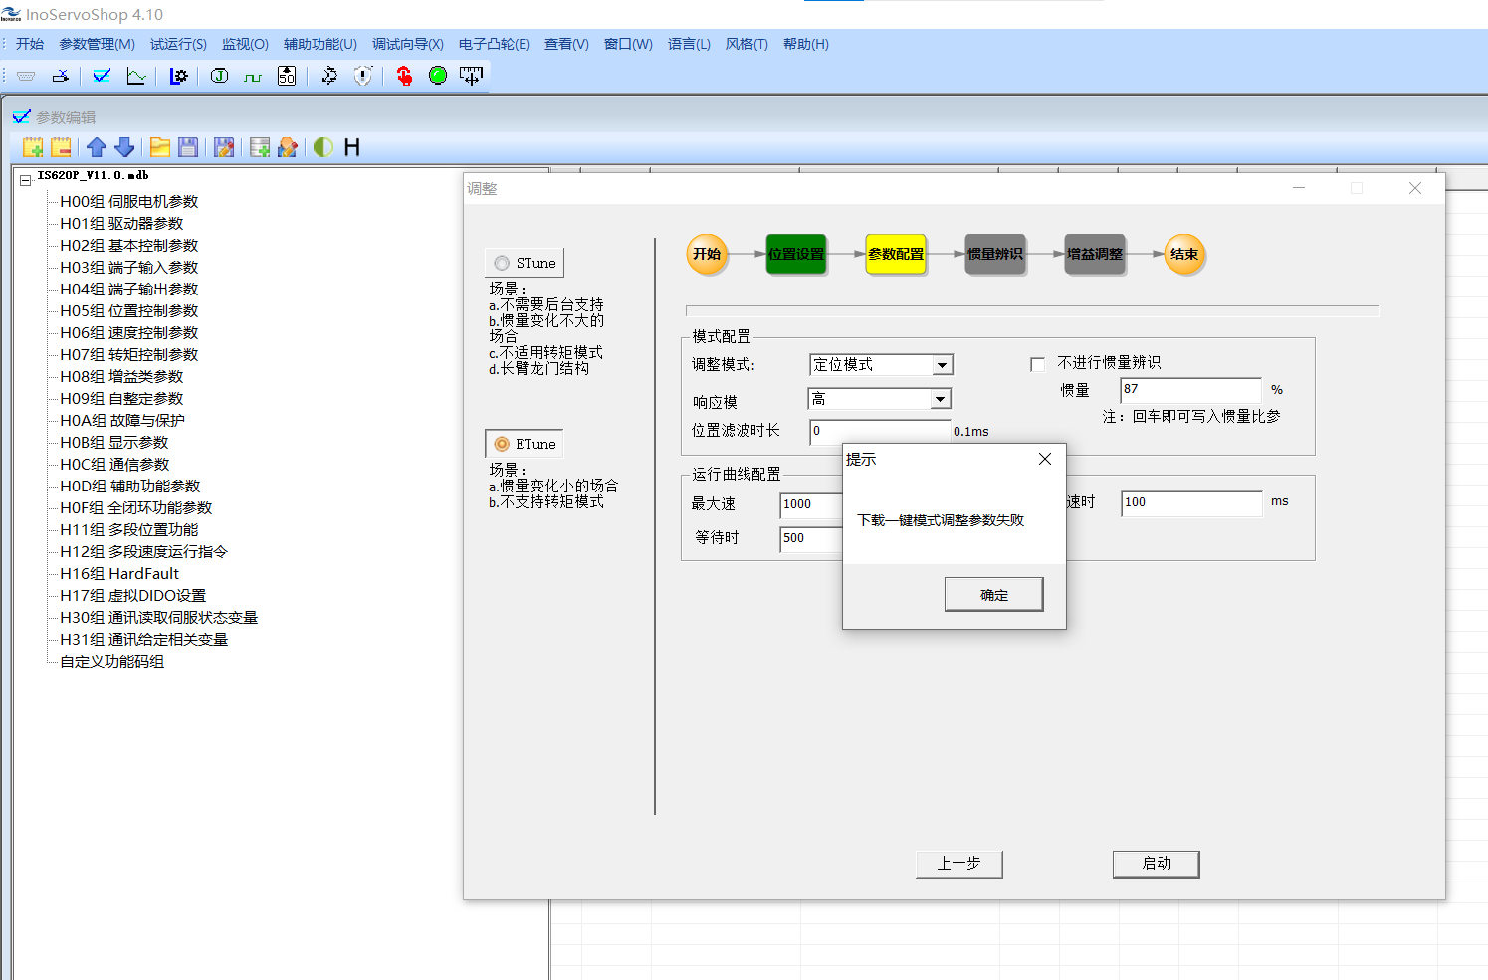Open the 监视(O) menu
Screen dimensions: 1488x980
click(x=246, y=44)
